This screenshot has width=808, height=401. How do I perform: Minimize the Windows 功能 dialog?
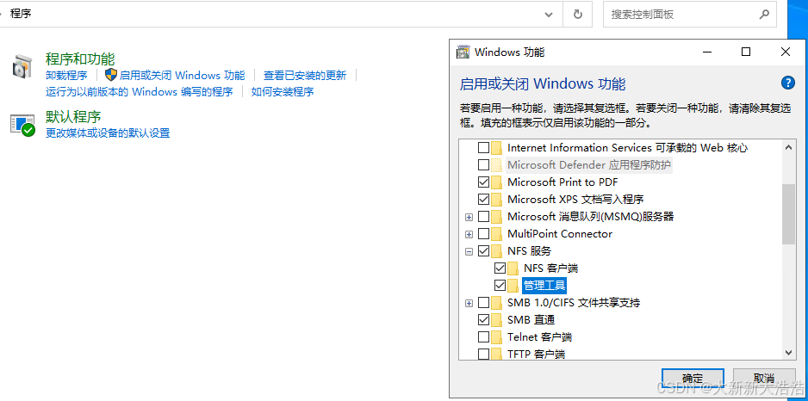pos(707,52)
